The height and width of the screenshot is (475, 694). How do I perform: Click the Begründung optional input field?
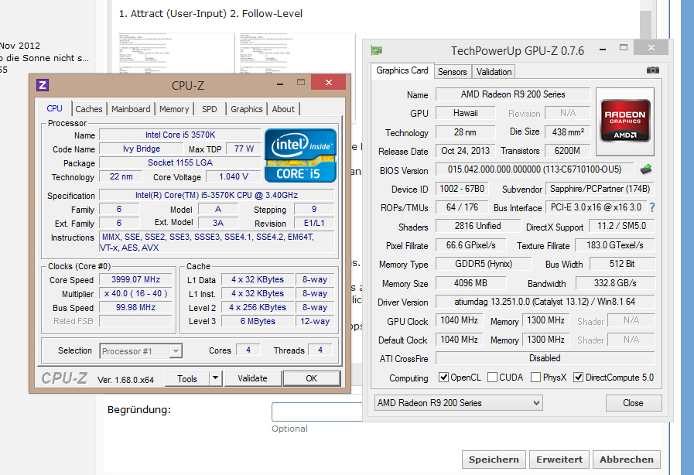(x=317, y=412)
